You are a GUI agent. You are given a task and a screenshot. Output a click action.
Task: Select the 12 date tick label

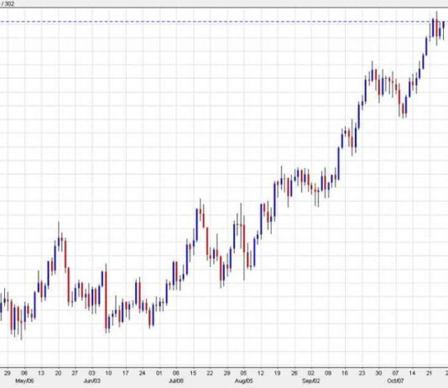coord(261,373)
